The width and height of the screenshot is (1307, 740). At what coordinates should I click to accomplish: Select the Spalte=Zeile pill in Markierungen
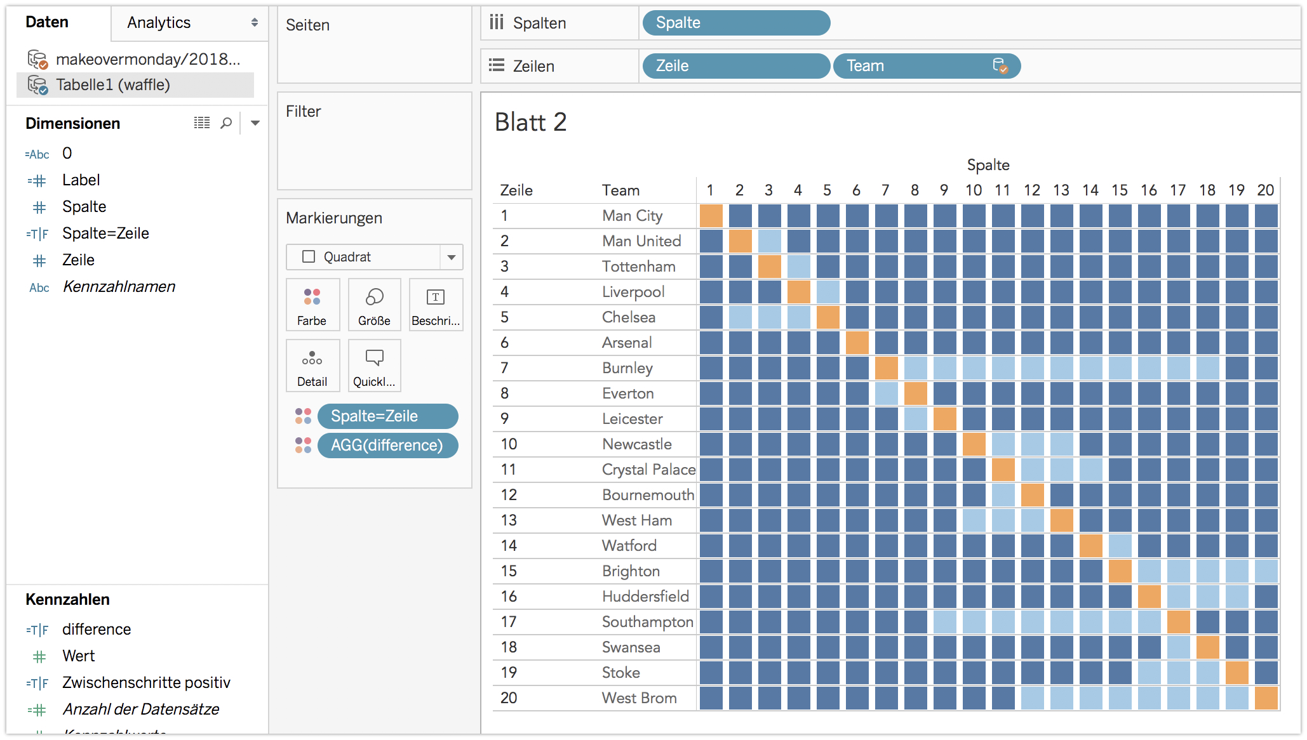[x=388, y=416]
